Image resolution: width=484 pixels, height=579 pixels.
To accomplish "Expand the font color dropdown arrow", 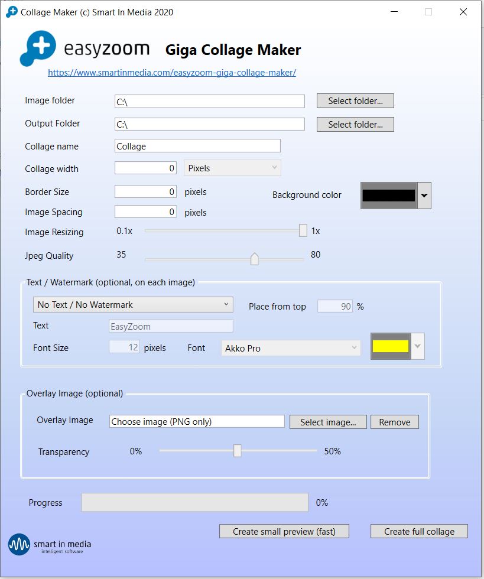I will [x=418, y=346].
